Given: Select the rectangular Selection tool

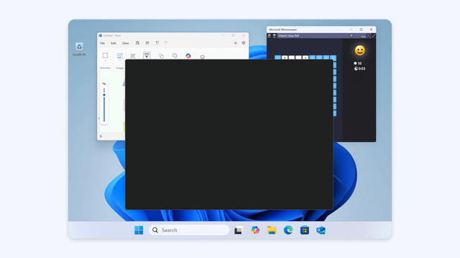Looking at the screenshot, I should click(105, 55).
